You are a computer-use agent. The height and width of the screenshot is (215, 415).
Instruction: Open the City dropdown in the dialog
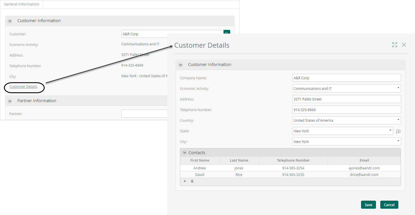click(x=346, y=142)
